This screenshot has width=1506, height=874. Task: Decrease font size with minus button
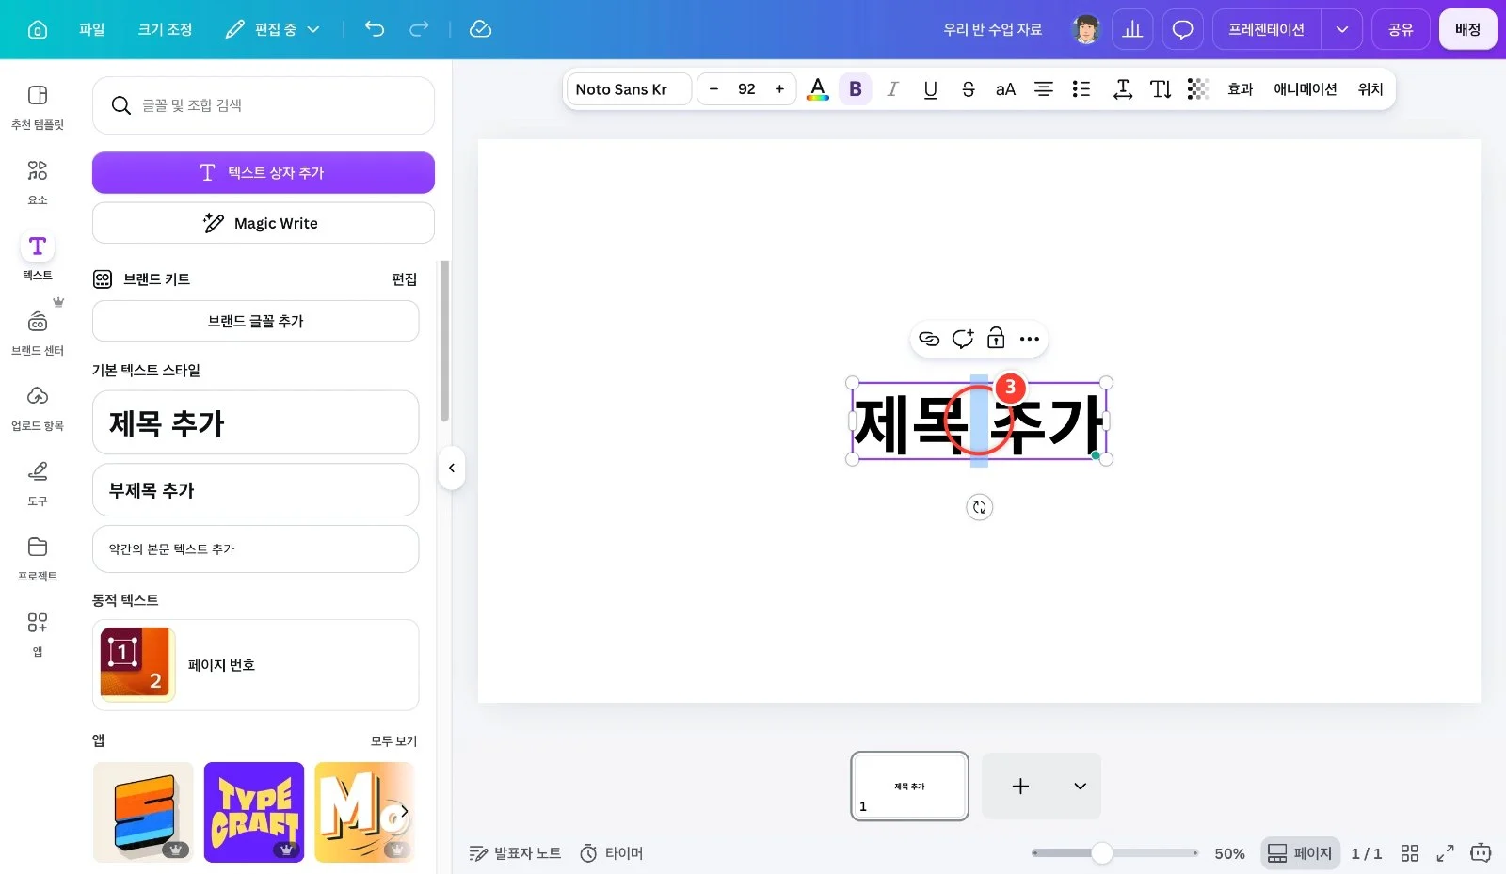(713, 89)
